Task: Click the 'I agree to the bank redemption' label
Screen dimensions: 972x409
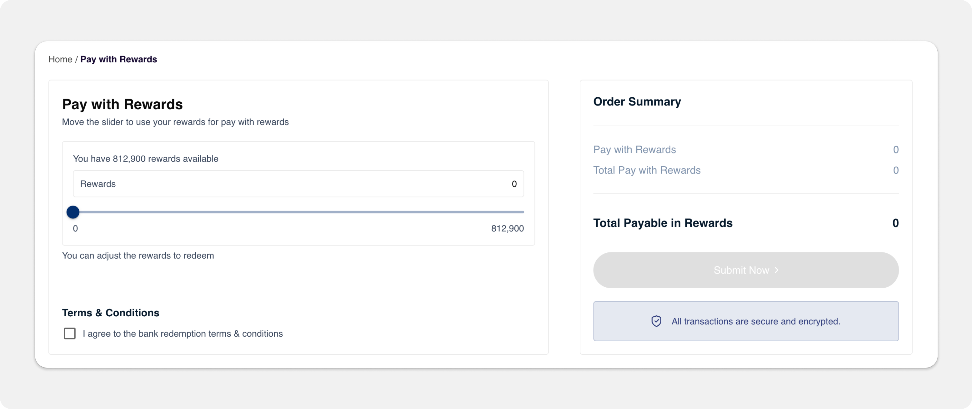Action: click(183, 334)
